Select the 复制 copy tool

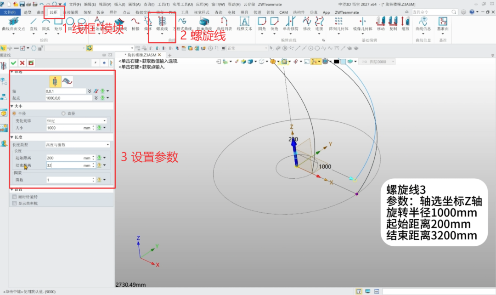393,24
